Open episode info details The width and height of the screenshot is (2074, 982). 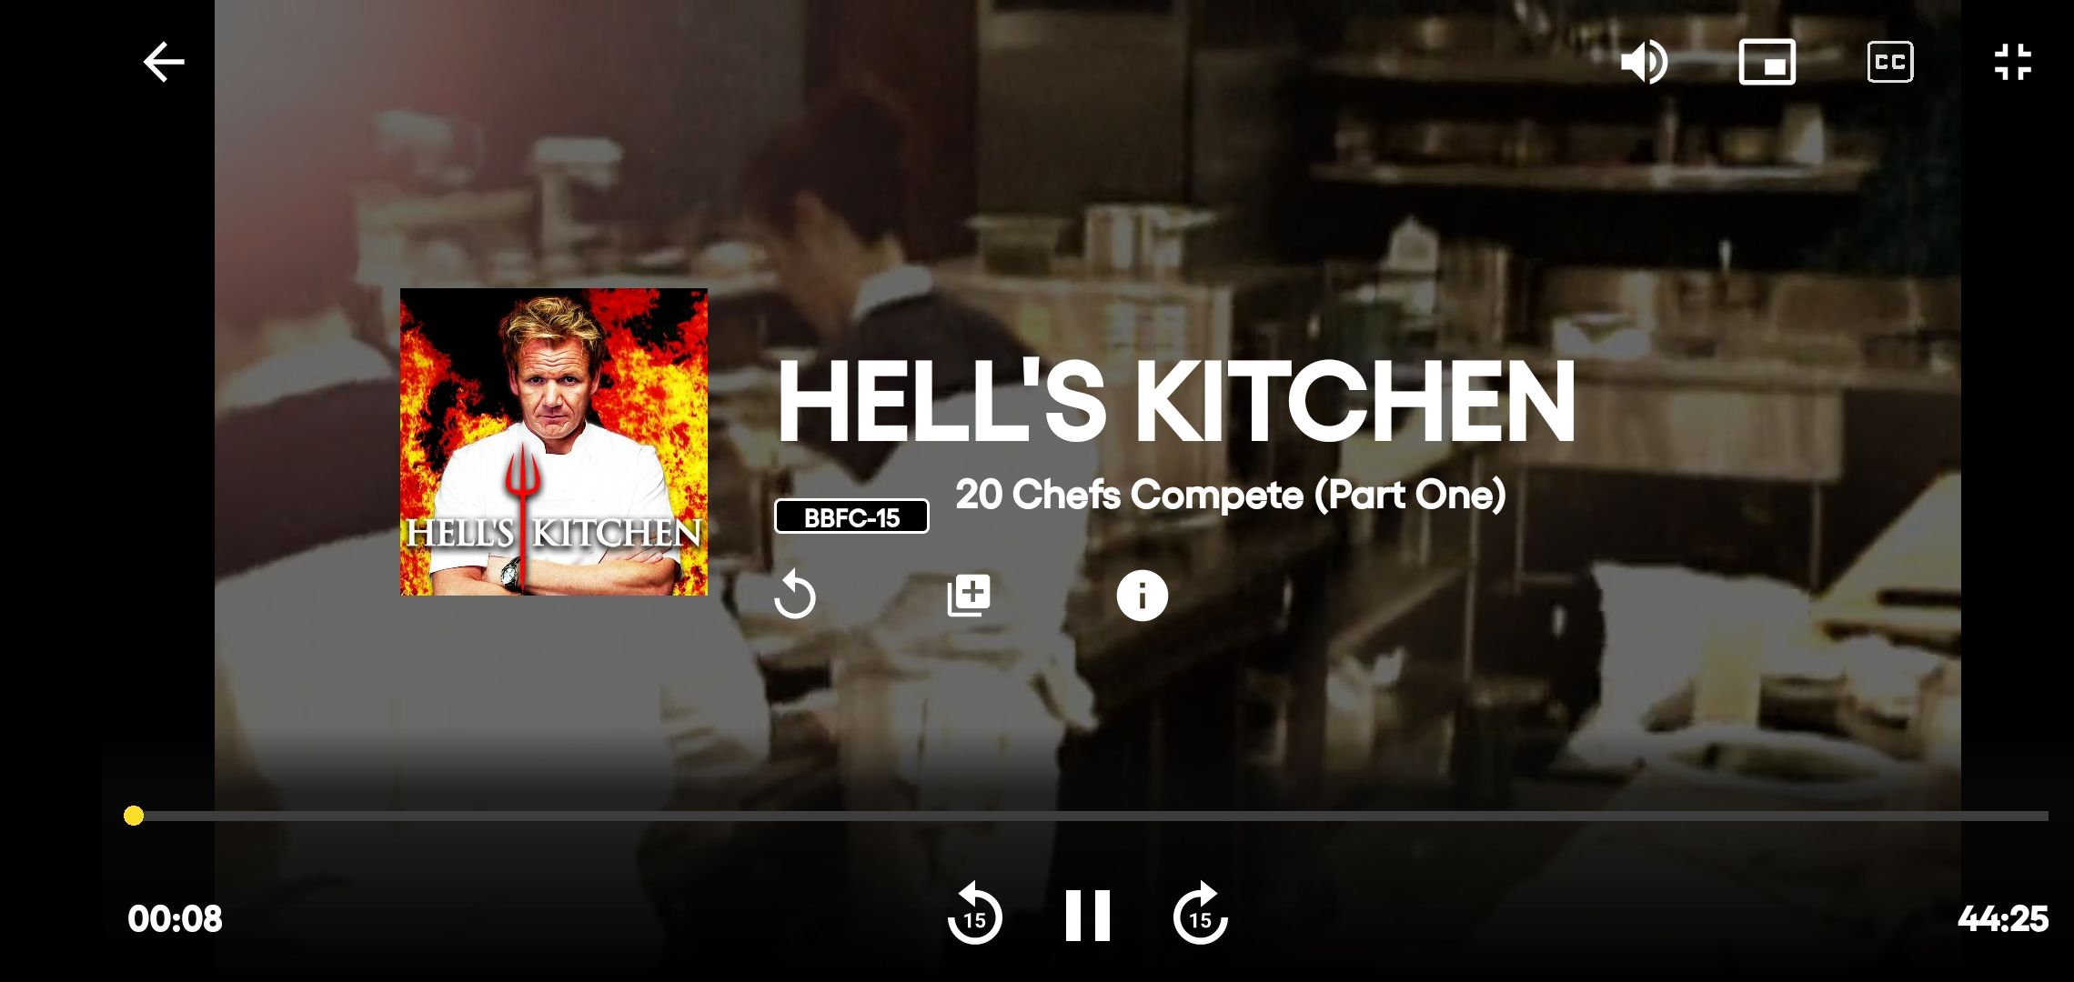(x=1142, y=596)
